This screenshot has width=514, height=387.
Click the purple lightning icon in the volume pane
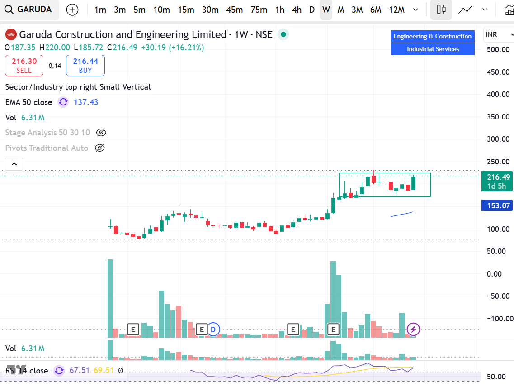(x=413, y=330)
